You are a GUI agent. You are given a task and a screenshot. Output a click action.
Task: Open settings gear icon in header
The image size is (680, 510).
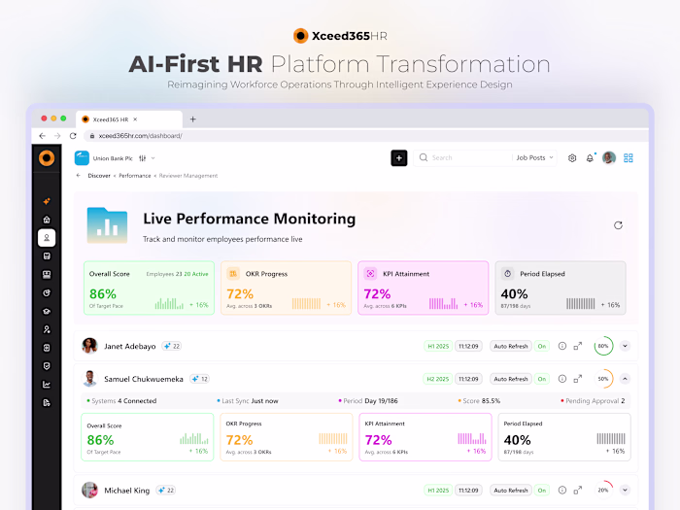572,158
